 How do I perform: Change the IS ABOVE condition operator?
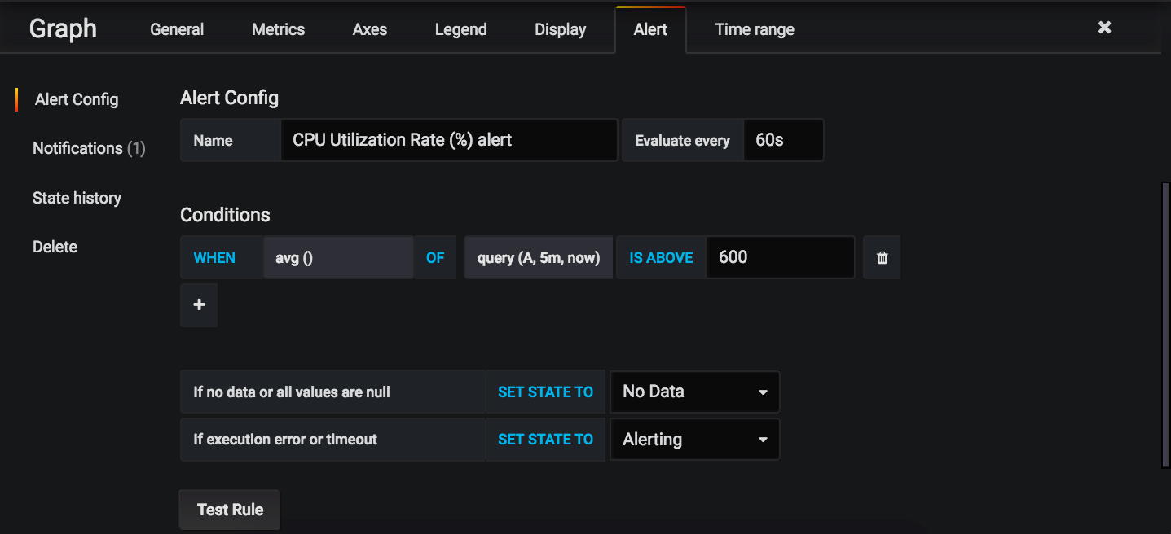pos(661,257)
